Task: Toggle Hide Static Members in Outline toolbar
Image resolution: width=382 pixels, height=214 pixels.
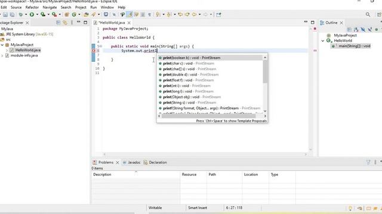Action: coord(370,30)
